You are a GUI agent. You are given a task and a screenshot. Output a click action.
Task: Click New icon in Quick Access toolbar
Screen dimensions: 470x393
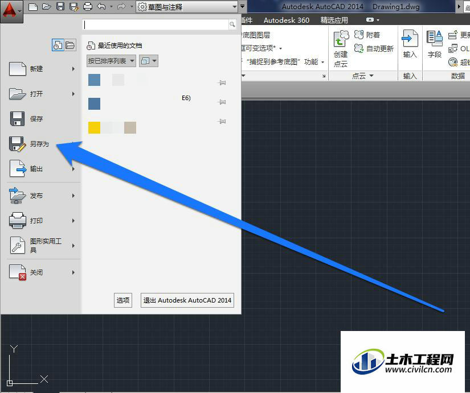click(33, 7)
